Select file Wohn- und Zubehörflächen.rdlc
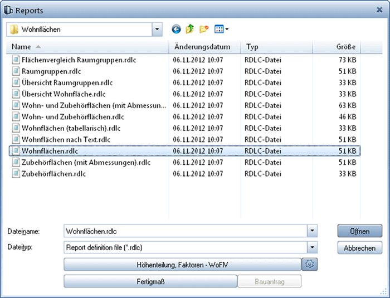Screen dimensions: 390x298 pos(72,117)
